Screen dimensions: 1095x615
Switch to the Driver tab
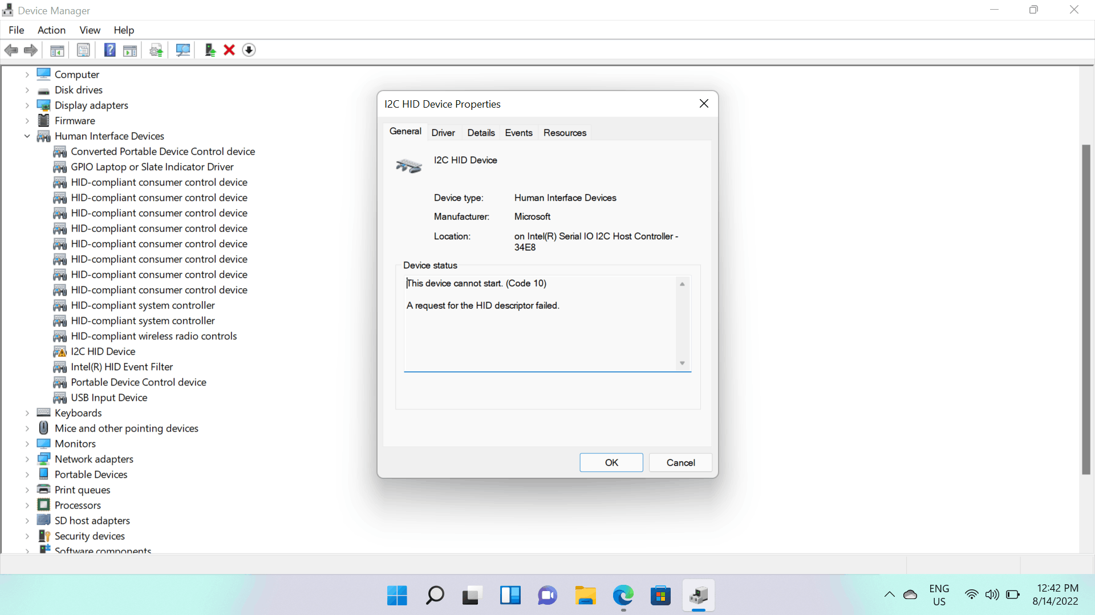[x=443, y=133]
